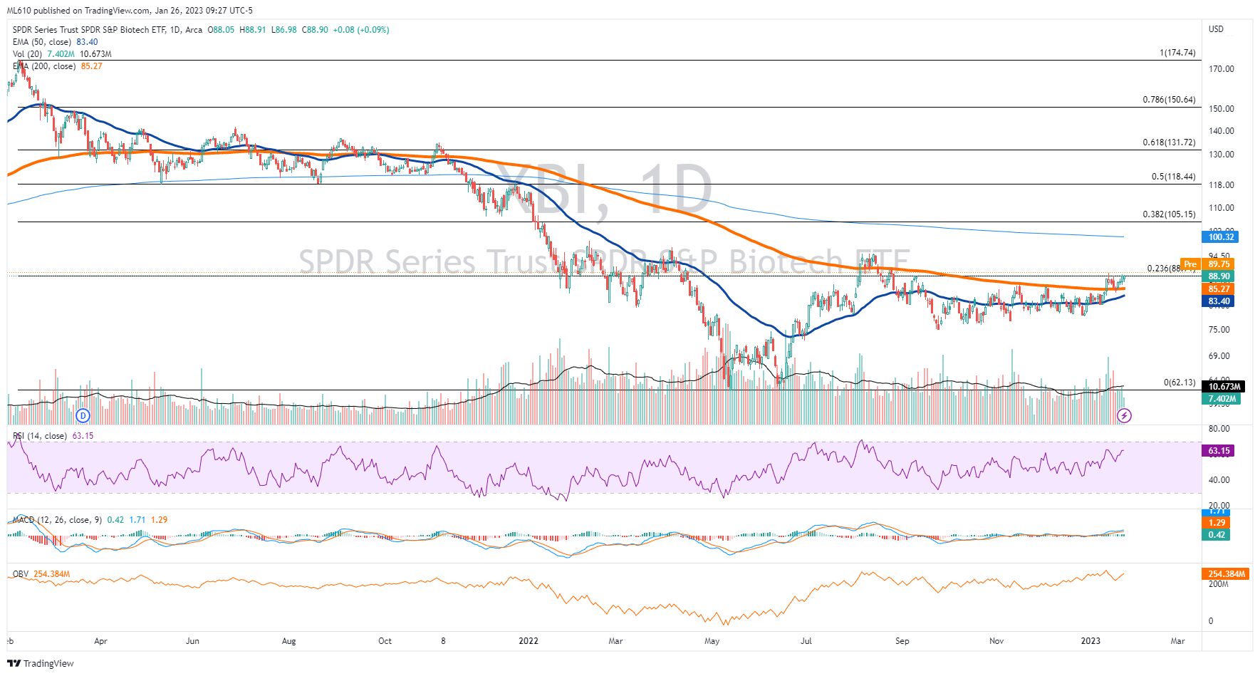Click the Fibonacci 0.618(131.72) level label
Image resolution: width=1260 pixels, height=676 pixels.
pyautogui.click(x=1169, y=142)
